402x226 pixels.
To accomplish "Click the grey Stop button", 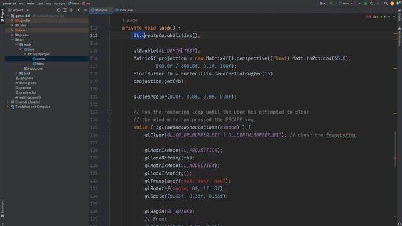I will click(x=378, y=4).
